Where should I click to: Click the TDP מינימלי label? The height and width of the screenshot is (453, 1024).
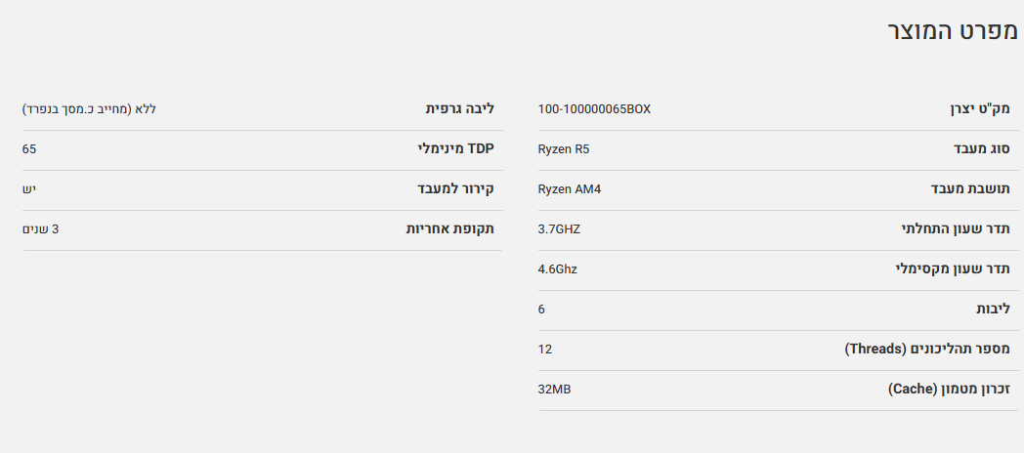[x=456, y=148]
